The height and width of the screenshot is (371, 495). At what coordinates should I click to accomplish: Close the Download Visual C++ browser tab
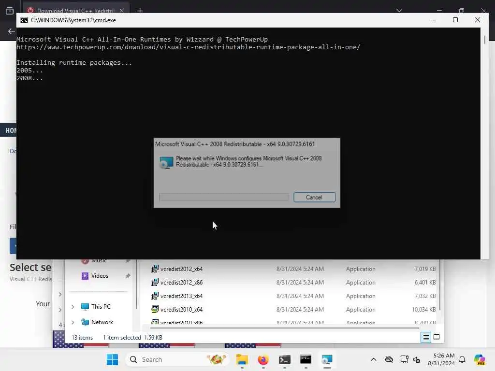[x=122, y=11]
